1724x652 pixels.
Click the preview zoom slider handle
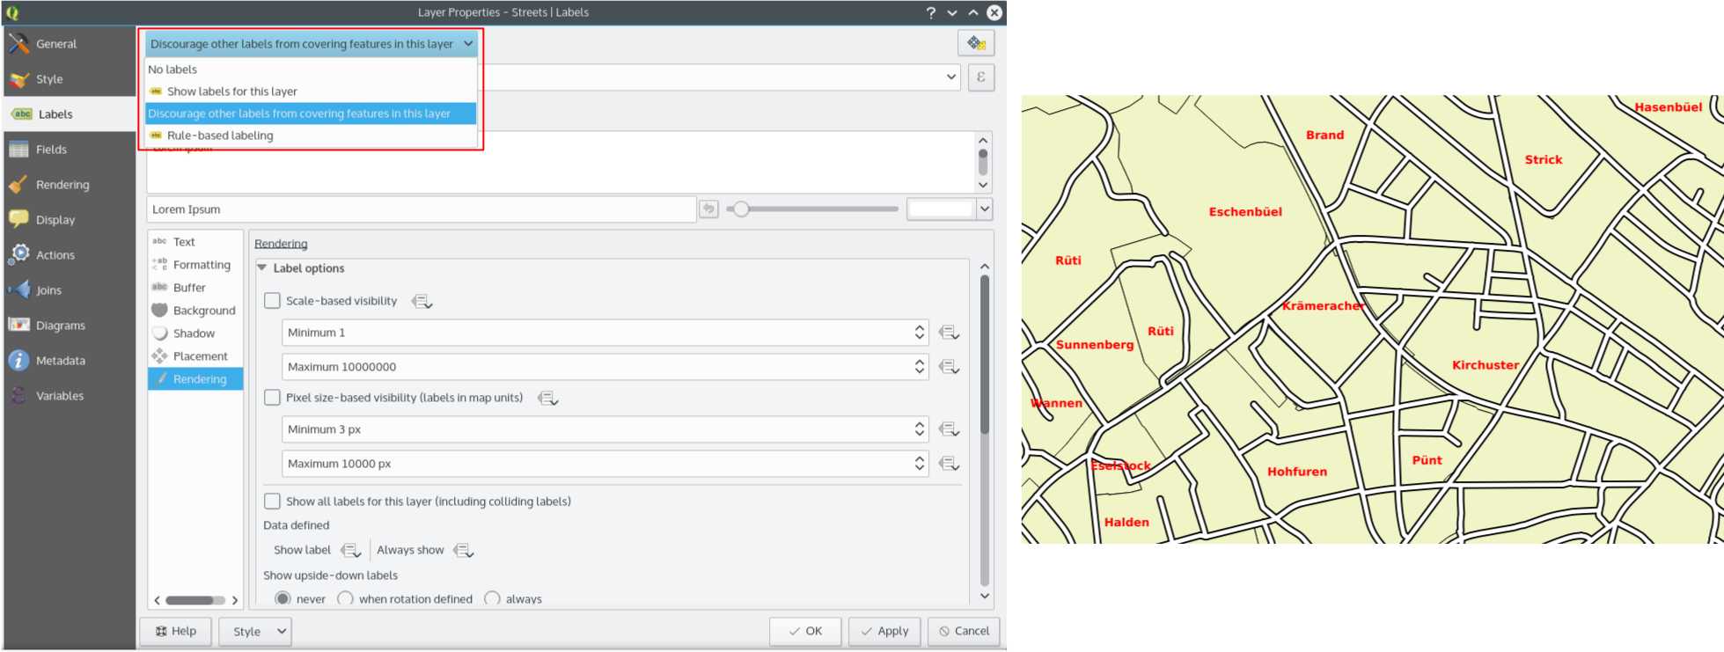[x=741, y=209]
